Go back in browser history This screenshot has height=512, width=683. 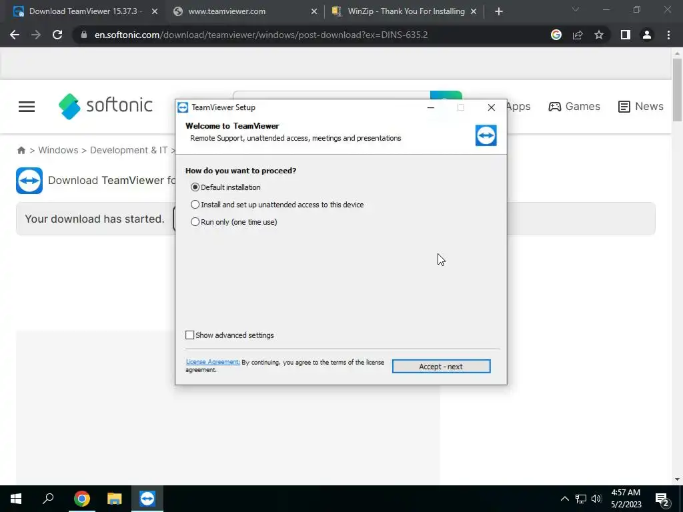[x=15, y=35]
